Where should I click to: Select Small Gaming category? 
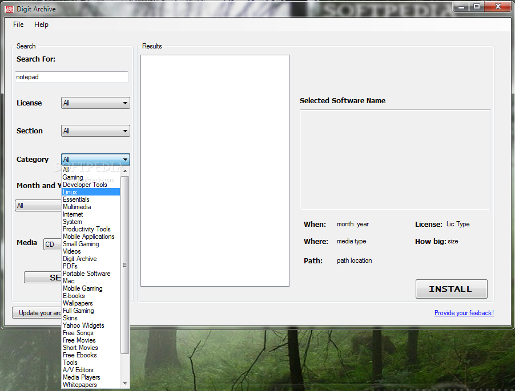click(91, 244)
